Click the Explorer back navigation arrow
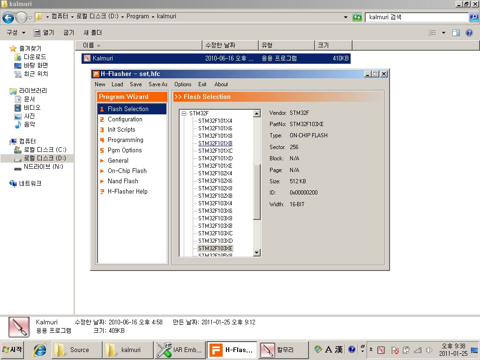The width and height of the screenshot is (480, 360). [8, 17]
